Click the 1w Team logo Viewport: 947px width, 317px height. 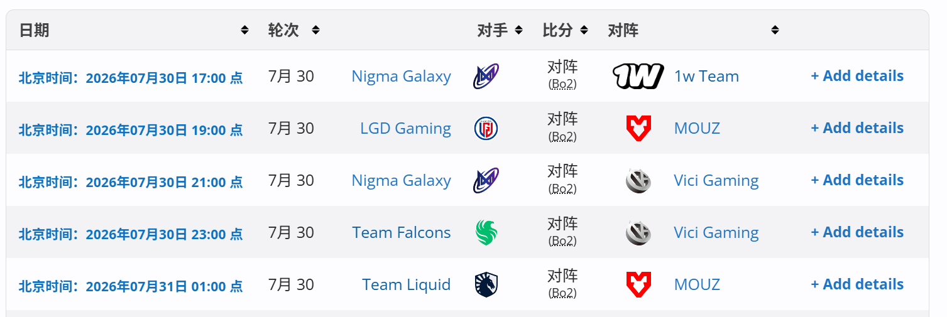[x=638, y=77]
